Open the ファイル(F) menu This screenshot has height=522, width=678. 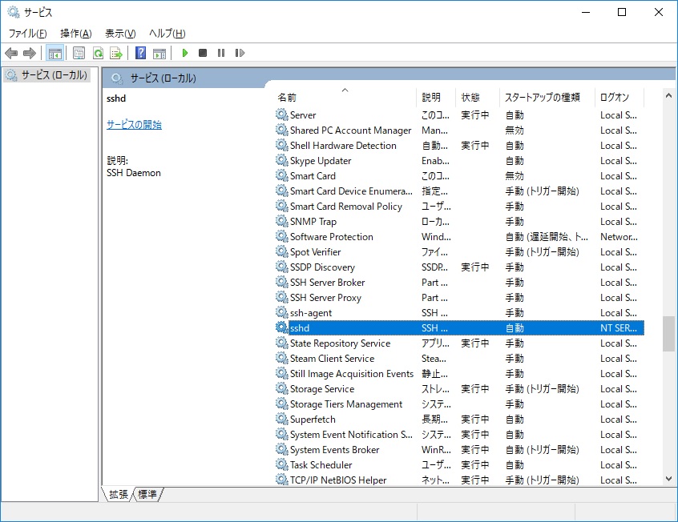click(x=27, y=33)
